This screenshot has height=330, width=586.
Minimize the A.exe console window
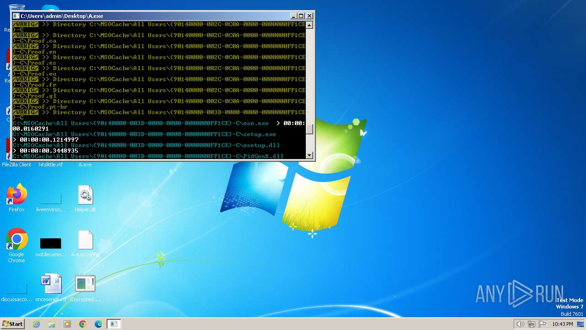pyautogui.click(x=294, y=16)
